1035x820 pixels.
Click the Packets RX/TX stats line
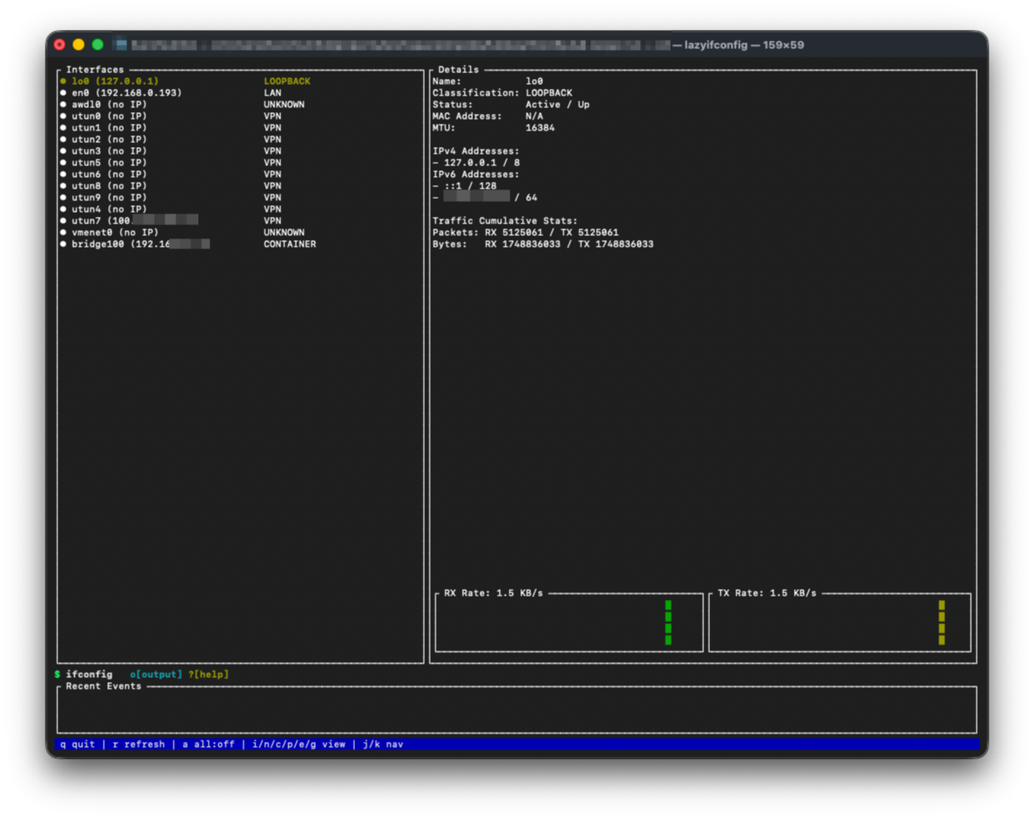(525, 233)
